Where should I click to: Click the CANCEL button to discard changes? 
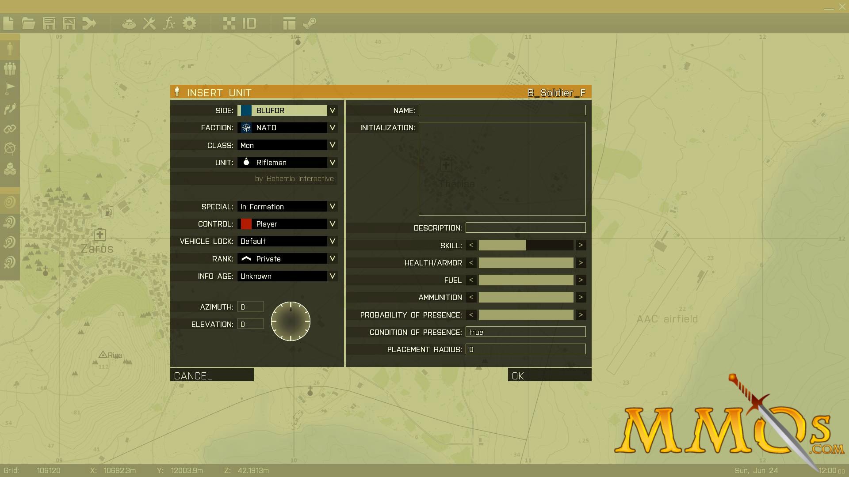point(212,375)
